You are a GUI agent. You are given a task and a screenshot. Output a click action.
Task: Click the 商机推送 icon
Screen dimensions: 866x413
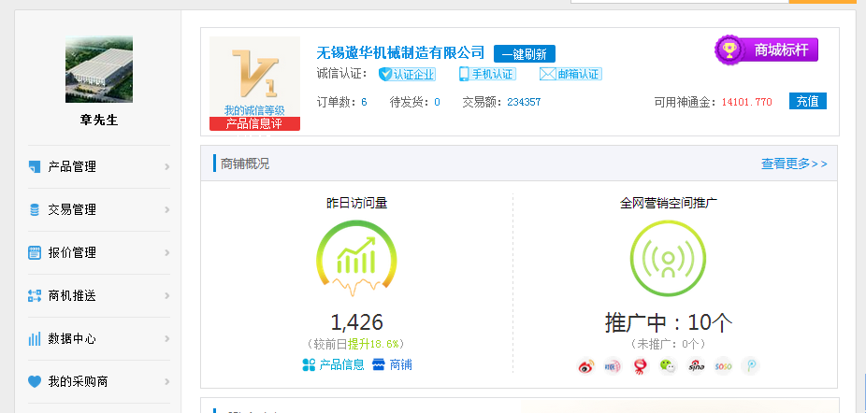pyautogui.click(x=35, y=295)
